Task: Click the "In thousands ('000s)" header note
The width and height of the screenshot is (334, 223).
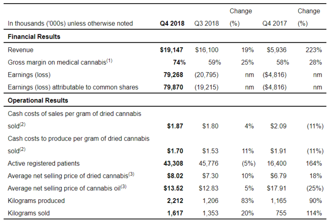Action: coord(70,24)
